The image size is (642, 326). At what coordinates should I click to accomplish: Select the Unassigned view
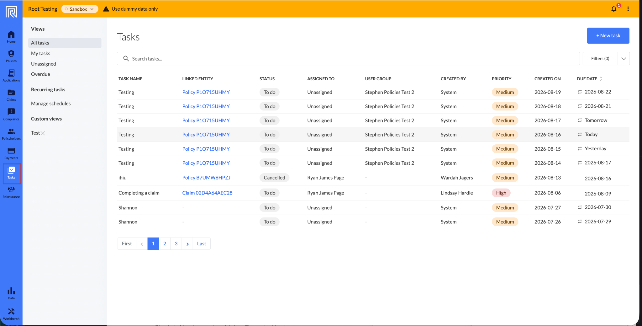click(x=43, y=64)
